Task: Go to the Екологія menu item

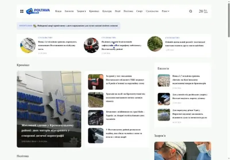Action: [69, 11]
